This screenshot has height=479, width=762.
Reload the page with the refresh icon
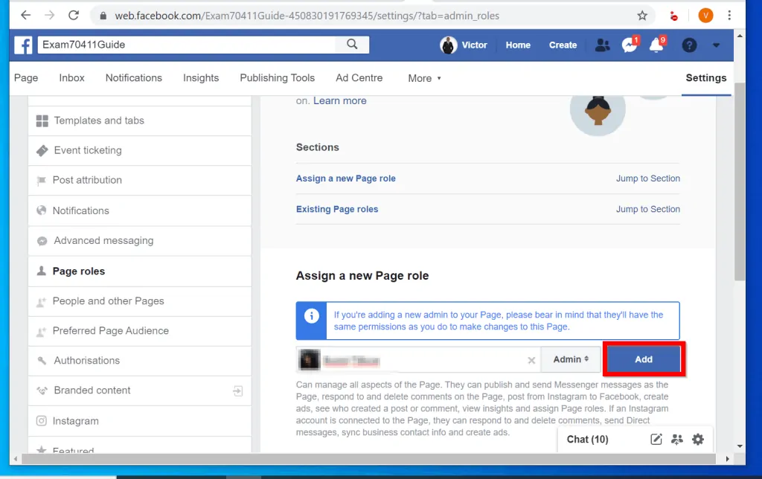73,15
